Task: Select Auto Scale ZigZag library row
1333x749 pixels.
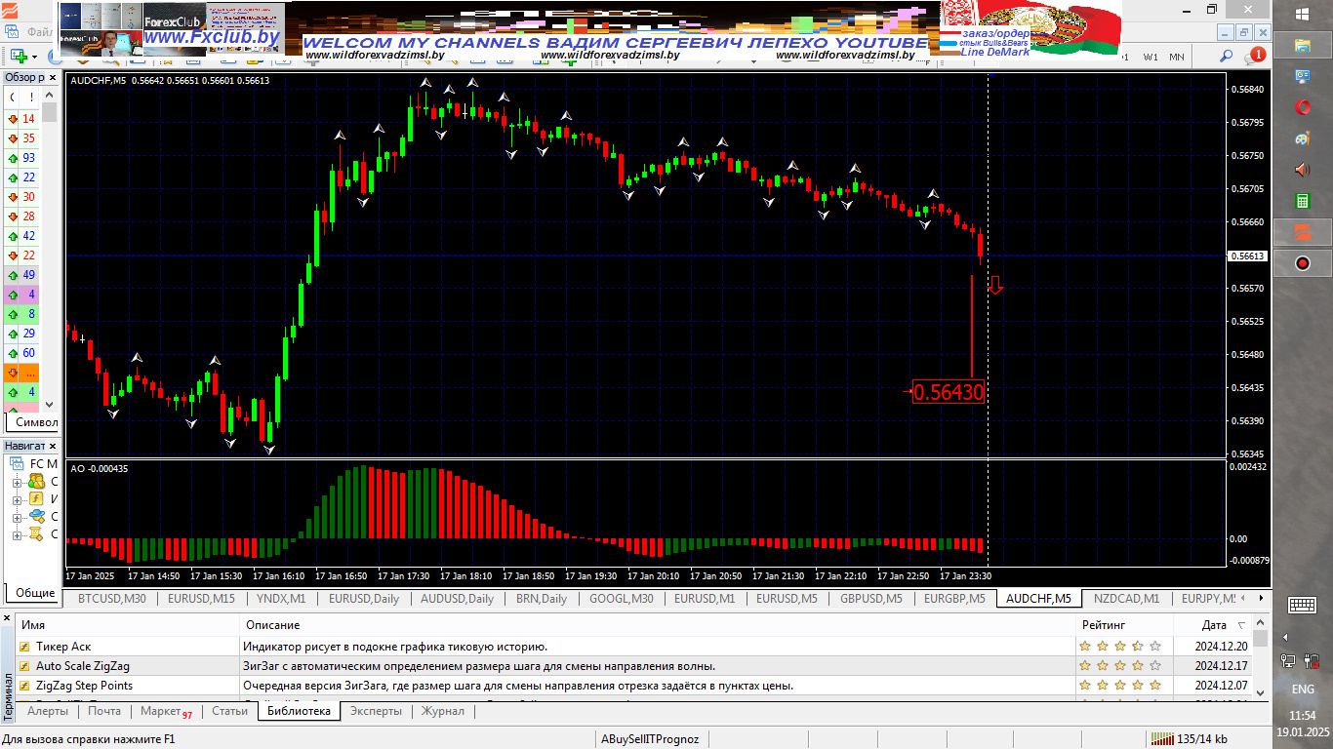Action: [x=634, y=666]
